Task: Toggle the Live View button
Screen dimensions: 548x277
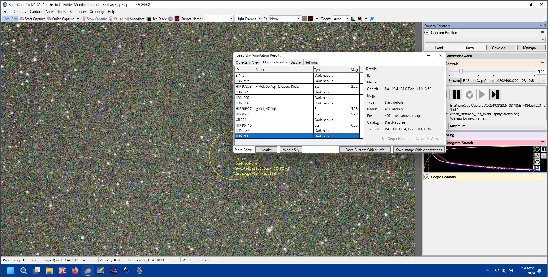Action: [11, 19]
